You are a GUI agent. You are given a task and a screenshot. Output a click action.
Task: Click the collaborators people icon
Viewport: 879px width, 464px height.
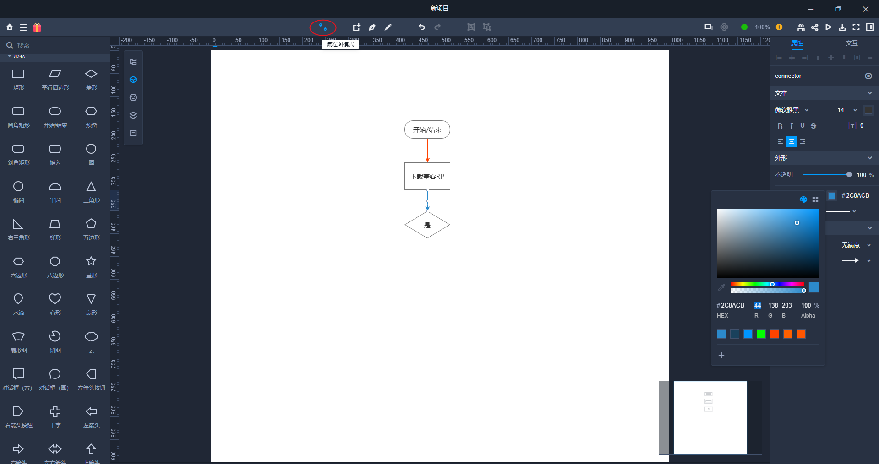pos(801,27)
